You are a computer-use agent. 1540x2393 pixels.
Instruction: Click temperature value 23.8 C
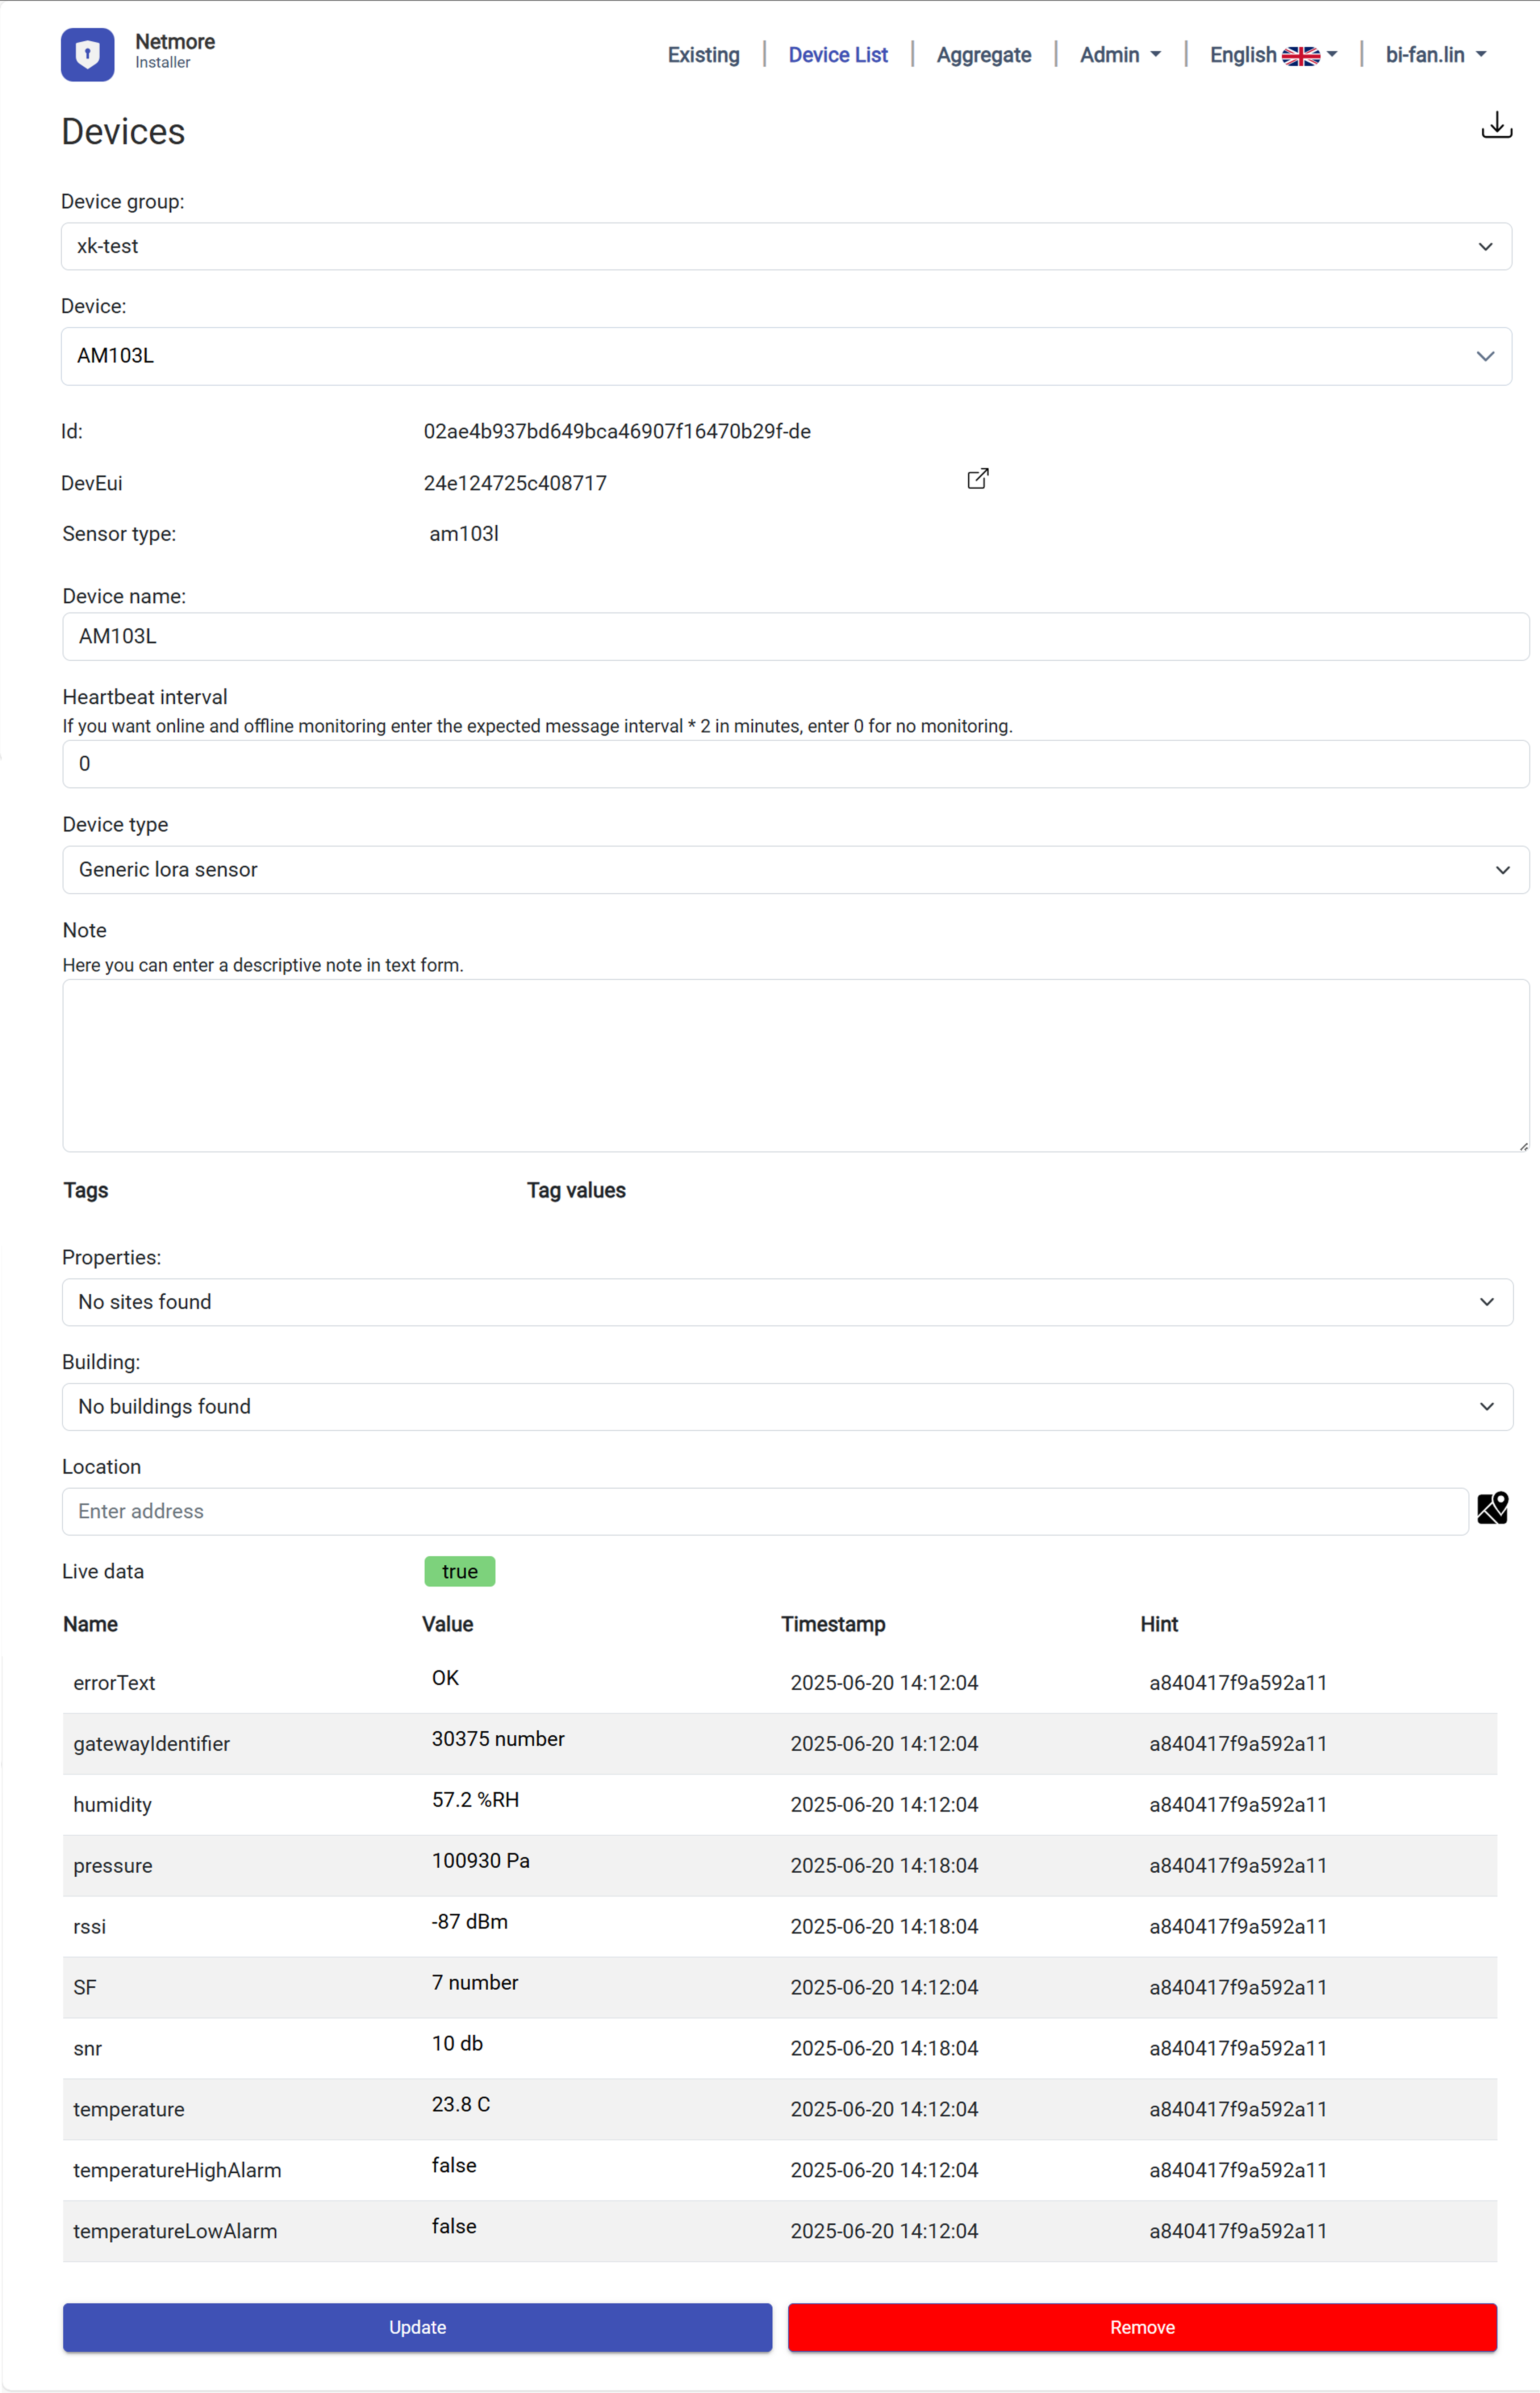coord(461,2105)
